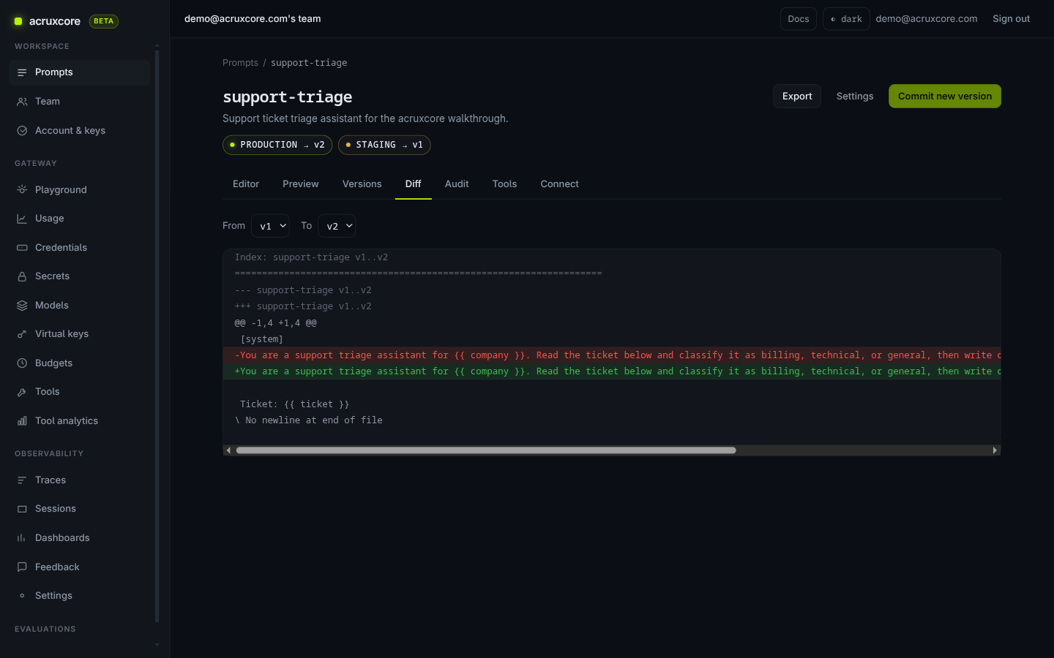The height and width of the screenshot is (658, 1054).
Task: Open the From version v1 dropdown
Action: tap(270, 226)
